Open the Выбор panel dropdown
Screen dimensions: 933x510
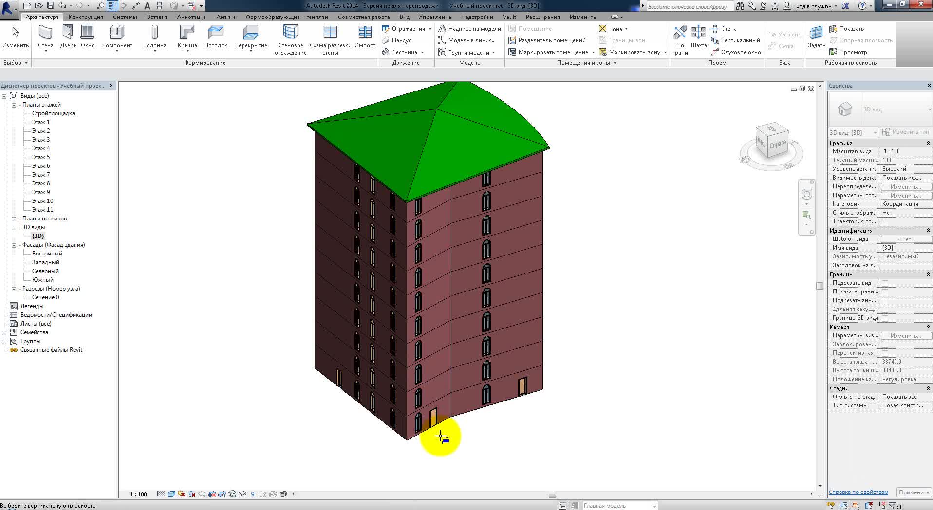click(x=16, y=63)
